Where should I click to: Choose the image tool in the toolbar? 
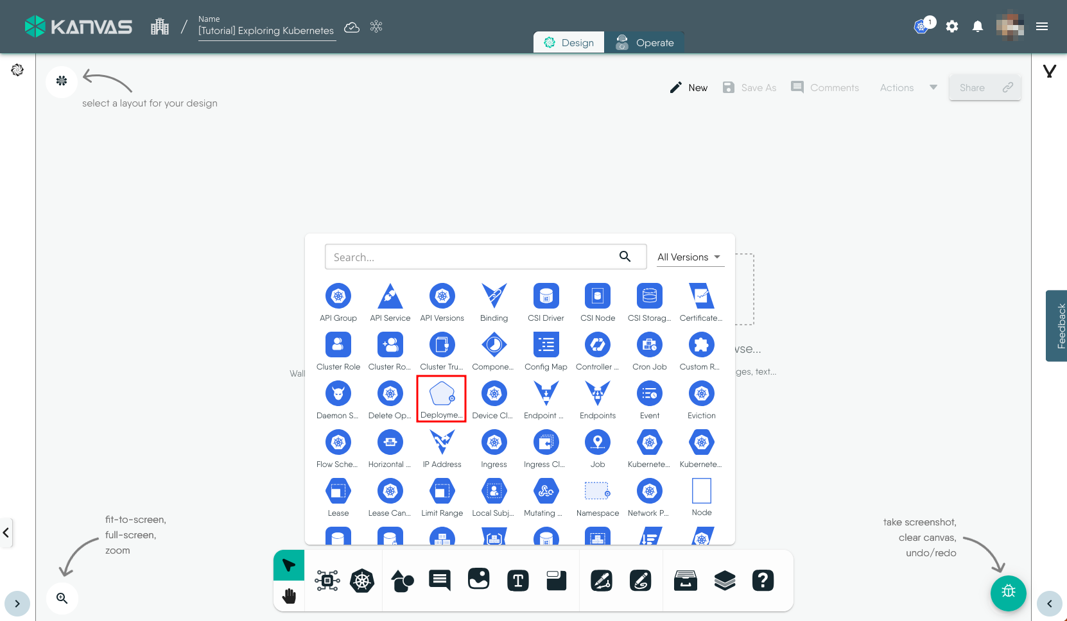pos(479,579)
